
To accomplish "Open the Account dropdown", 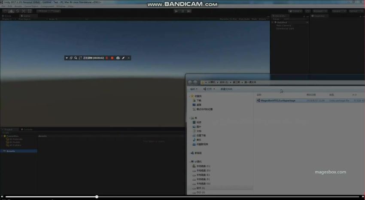I will (320, 11).
